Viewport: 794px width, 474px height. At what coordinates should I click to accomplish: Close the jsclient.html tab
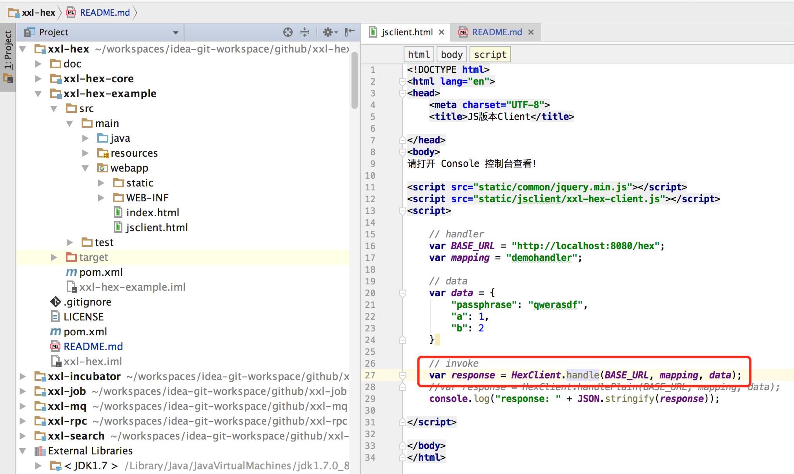[x=442, y=32]
